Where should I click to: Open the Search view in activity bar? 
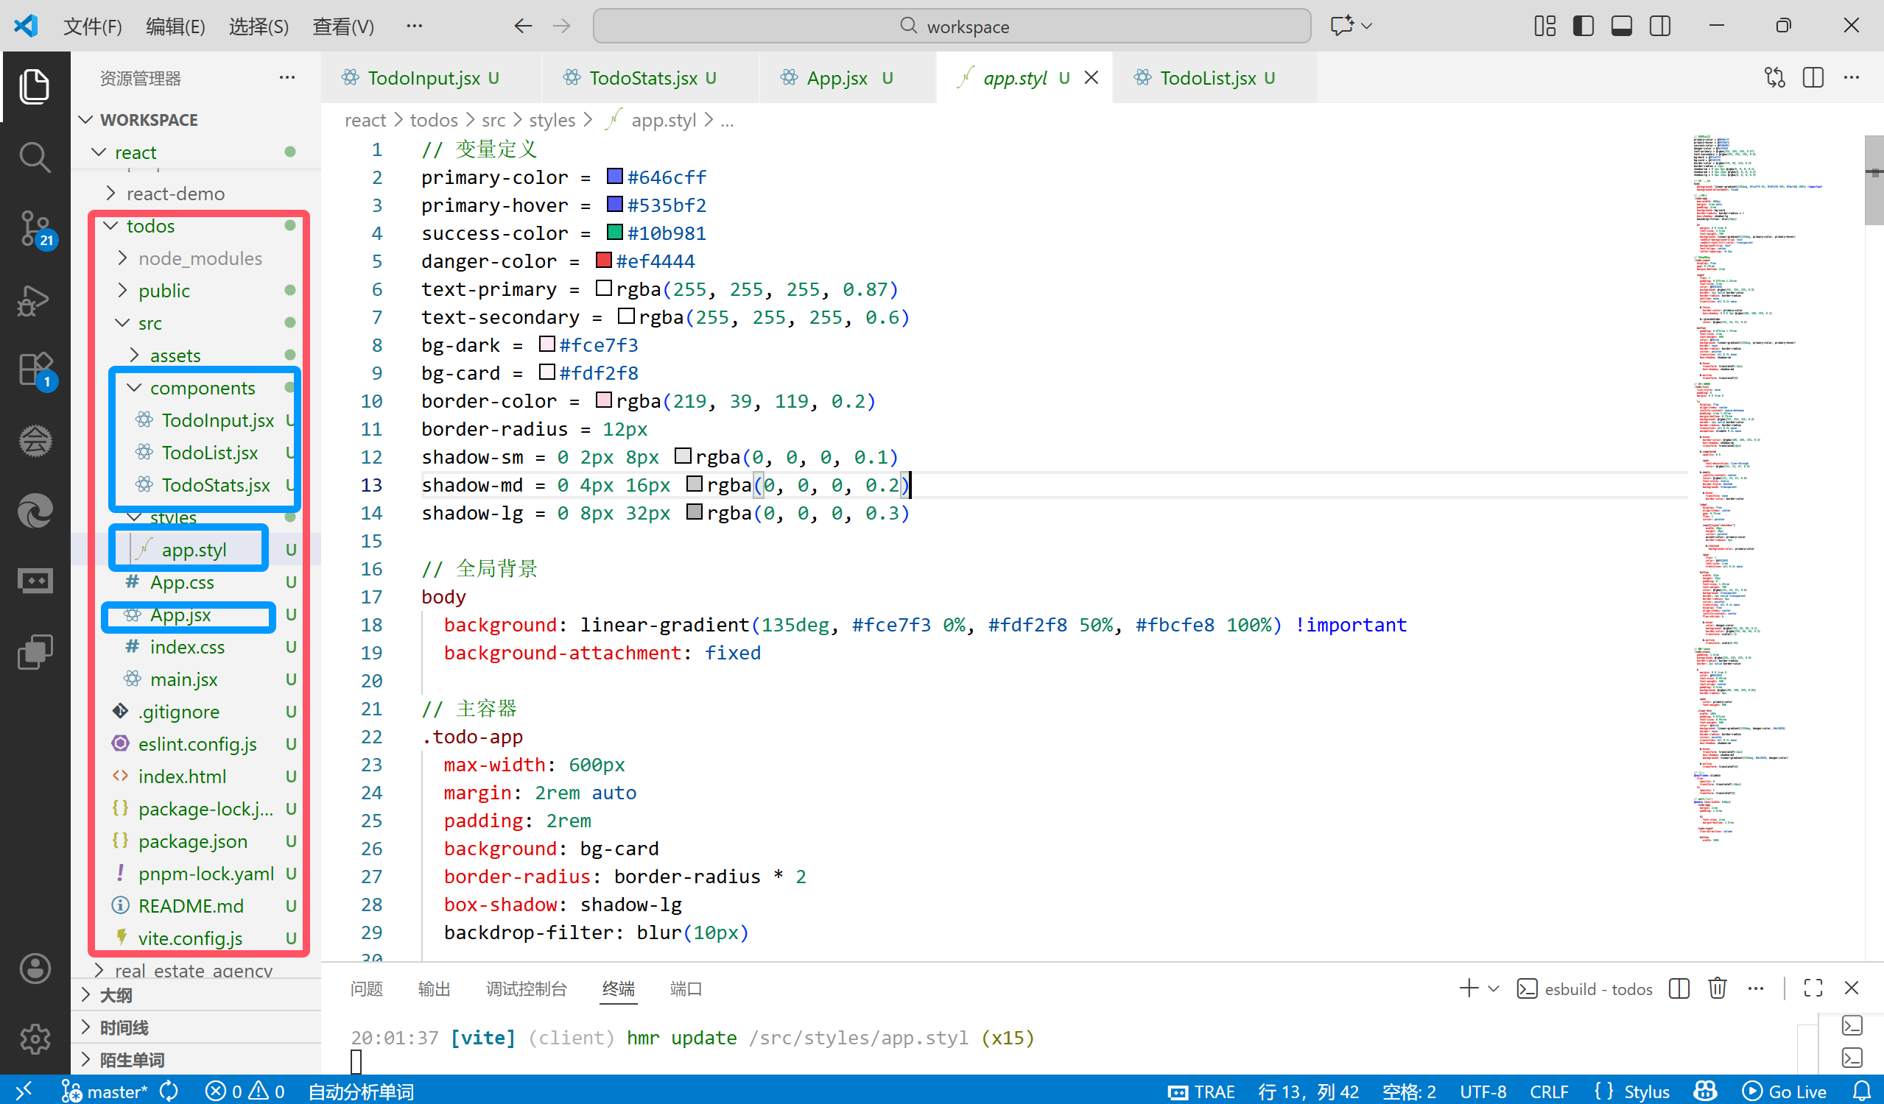coord(35,158)
